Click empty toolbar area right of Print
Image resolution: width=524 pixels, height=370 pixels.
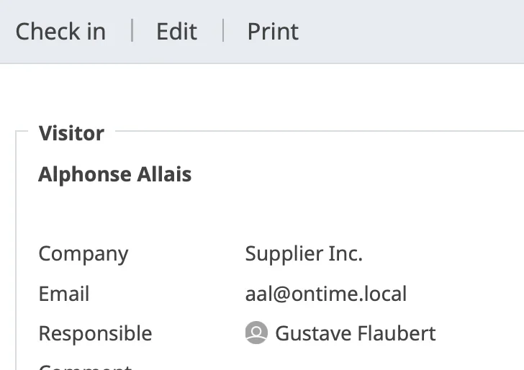[411, 32]
